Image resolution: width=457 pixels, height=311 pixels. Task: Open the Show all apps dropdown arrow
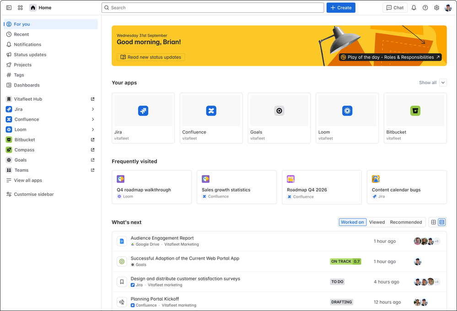pyautogui.click(x=443, y=82)
